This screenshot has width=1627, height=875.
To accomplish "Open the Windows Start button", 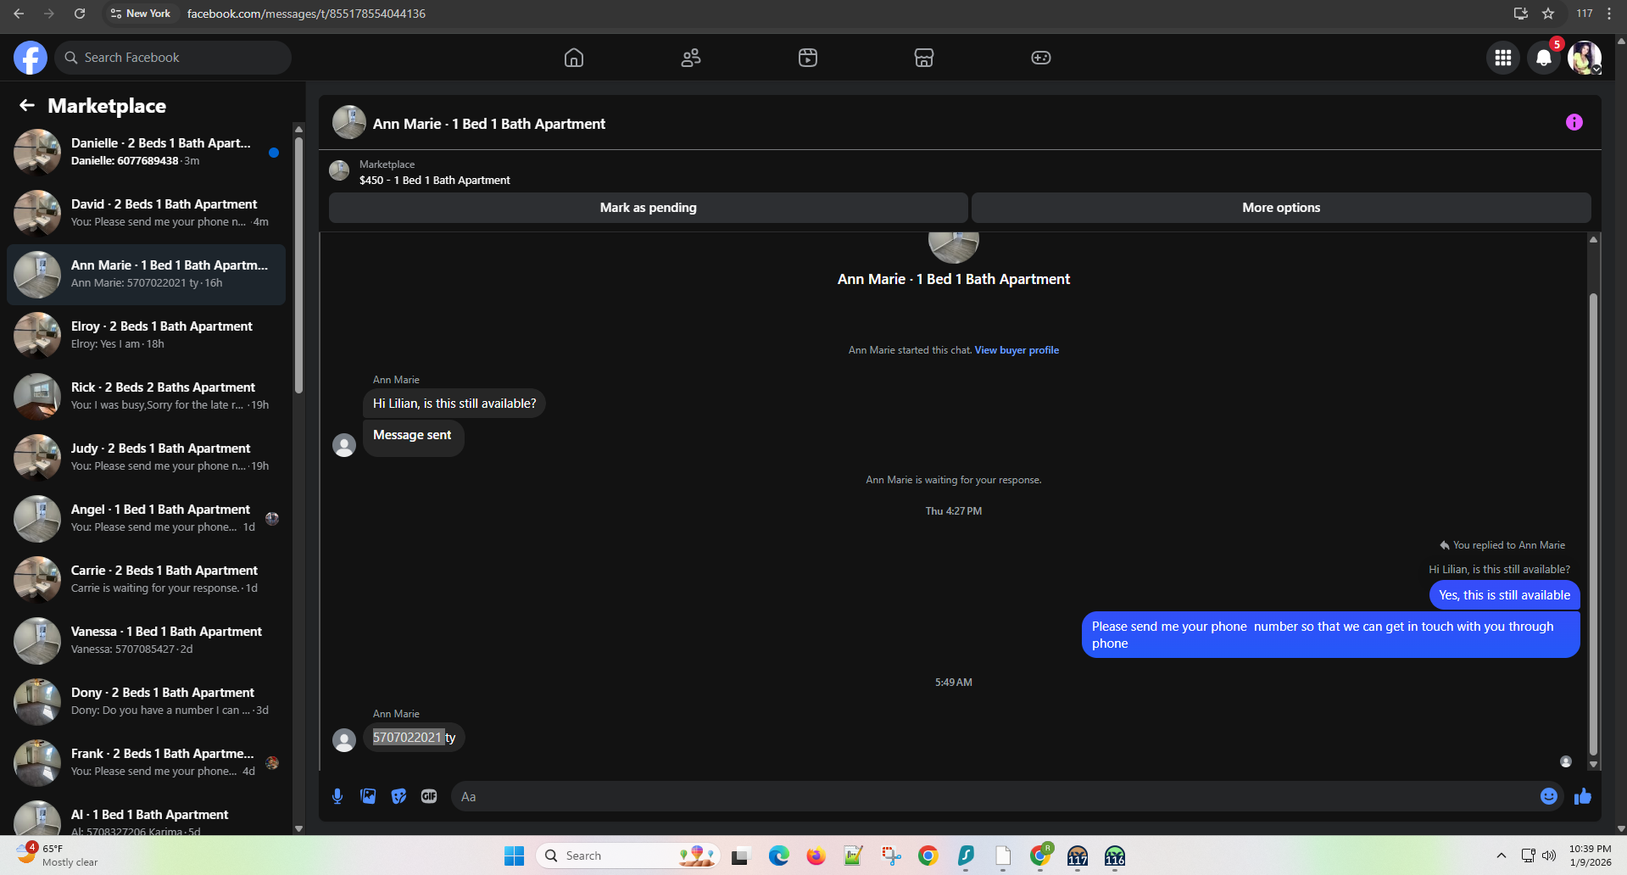I will click(515, 856).
